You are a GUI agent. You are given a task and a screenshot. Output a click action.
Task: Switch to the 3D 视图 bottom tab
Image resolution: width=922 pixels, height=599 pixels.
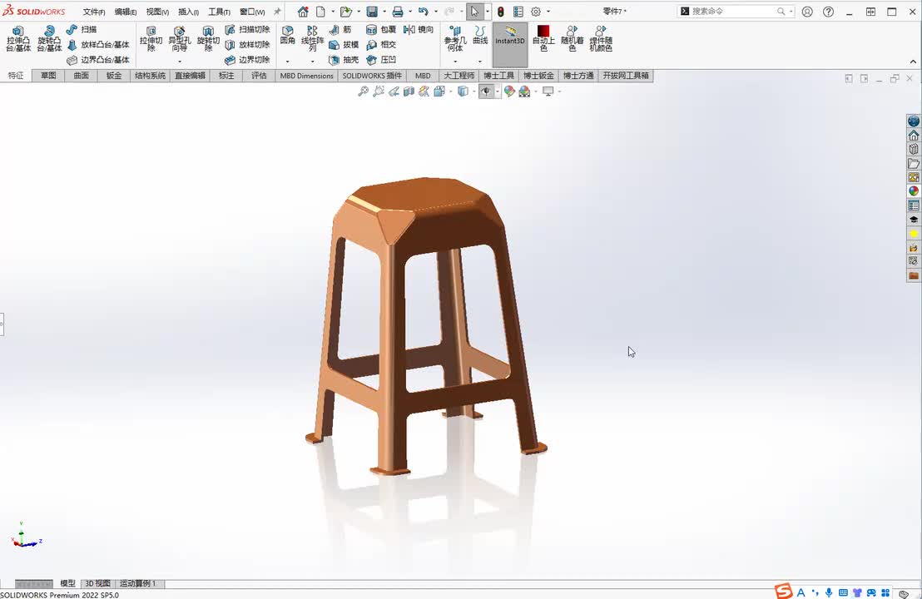click(97, 584)
